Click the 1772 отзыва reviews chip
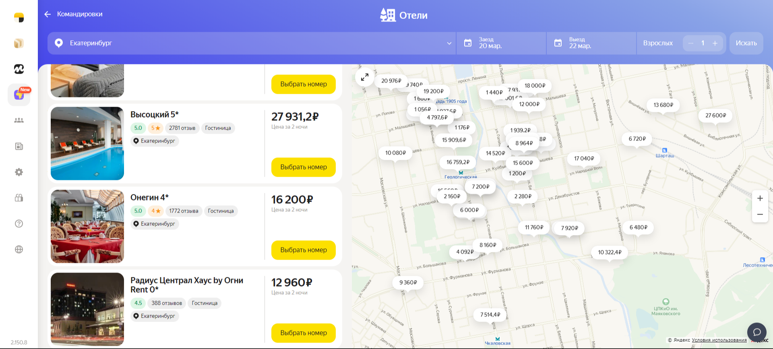The height and width of the screenshot is (349, 773). (x=184, y=211)
